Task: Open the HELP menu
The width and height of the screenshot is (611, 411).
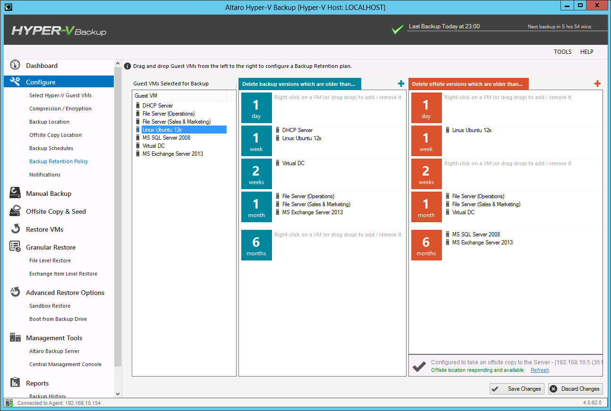Action: click(587, 52)
